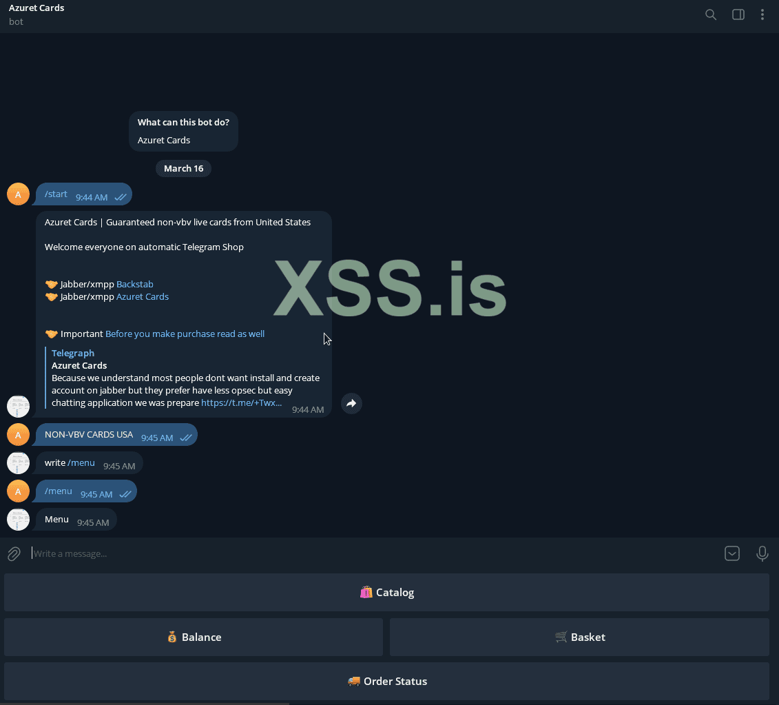Image resolution: width=779 pixels, height=705 pixels.
Task: Record a voice message with the microphone
Action: click(762, 553)
